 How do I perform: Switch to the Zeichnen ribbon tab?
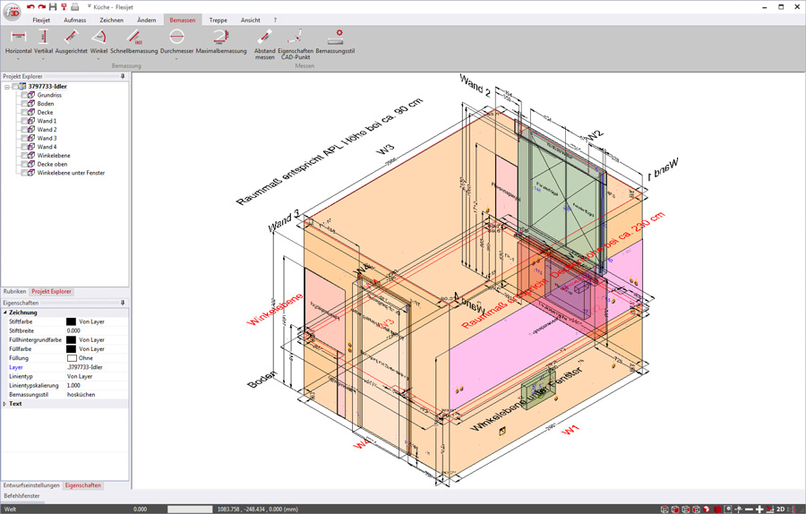point(111,20)
